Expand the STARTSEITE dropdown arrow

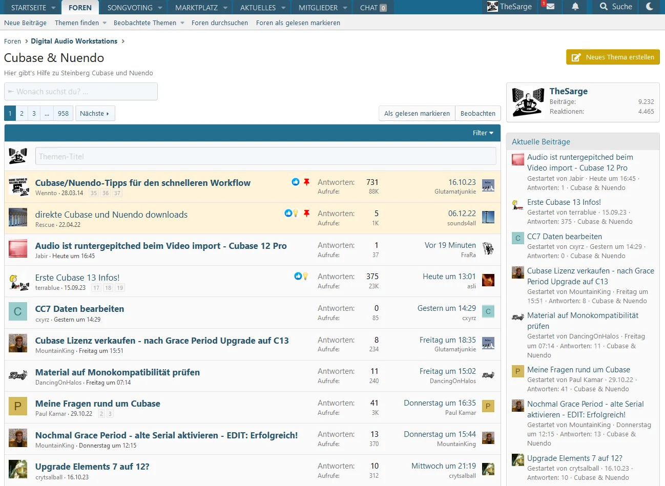[x=54, y=8]
